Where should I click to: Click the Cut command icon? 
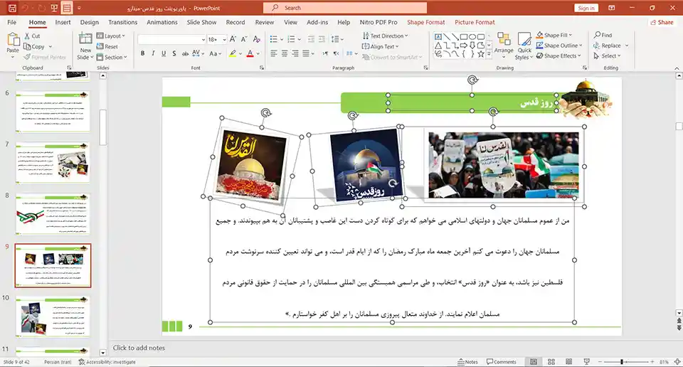27,36
